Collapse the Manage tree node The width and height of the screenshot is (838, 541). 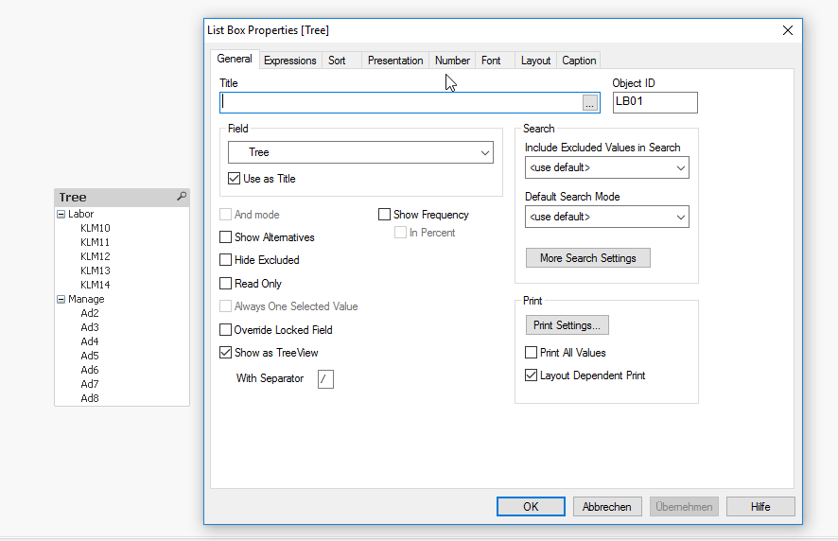(x=61, y=300)
